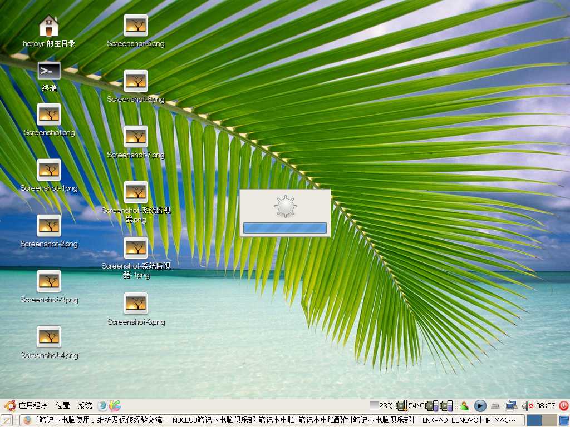Click the show desktop button in bottom panel
Viewport: 570px width, 427px height.
coord(7,420)
